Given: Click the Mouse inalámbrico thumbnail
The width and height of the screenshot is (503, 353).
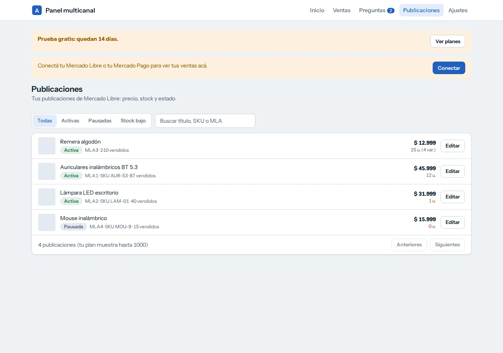Looking at the screenshot, I should tap(47, 222).
